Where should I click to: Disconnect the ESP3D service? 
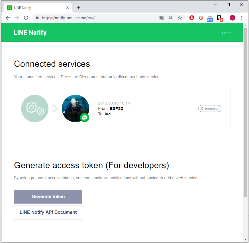click(210, 109)
